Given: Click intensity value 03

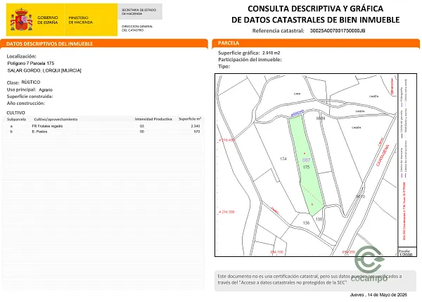Looking at the screenshot, I should coord(142,126).
